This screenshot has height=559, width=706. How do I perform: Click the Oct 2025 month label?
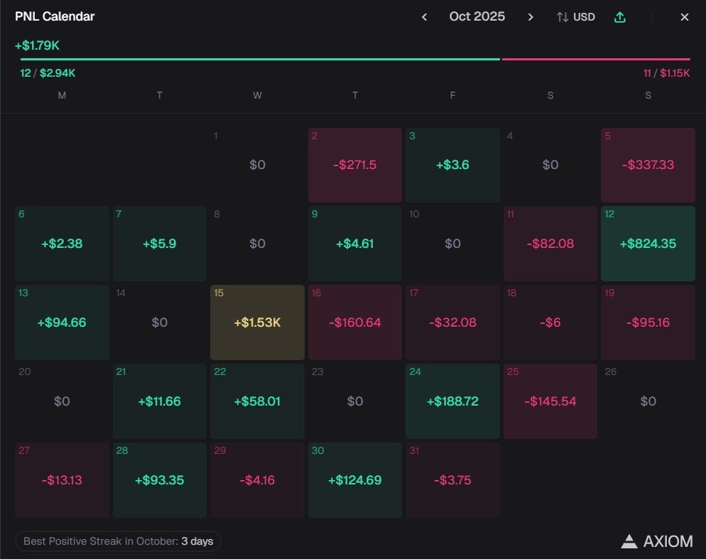477,16
